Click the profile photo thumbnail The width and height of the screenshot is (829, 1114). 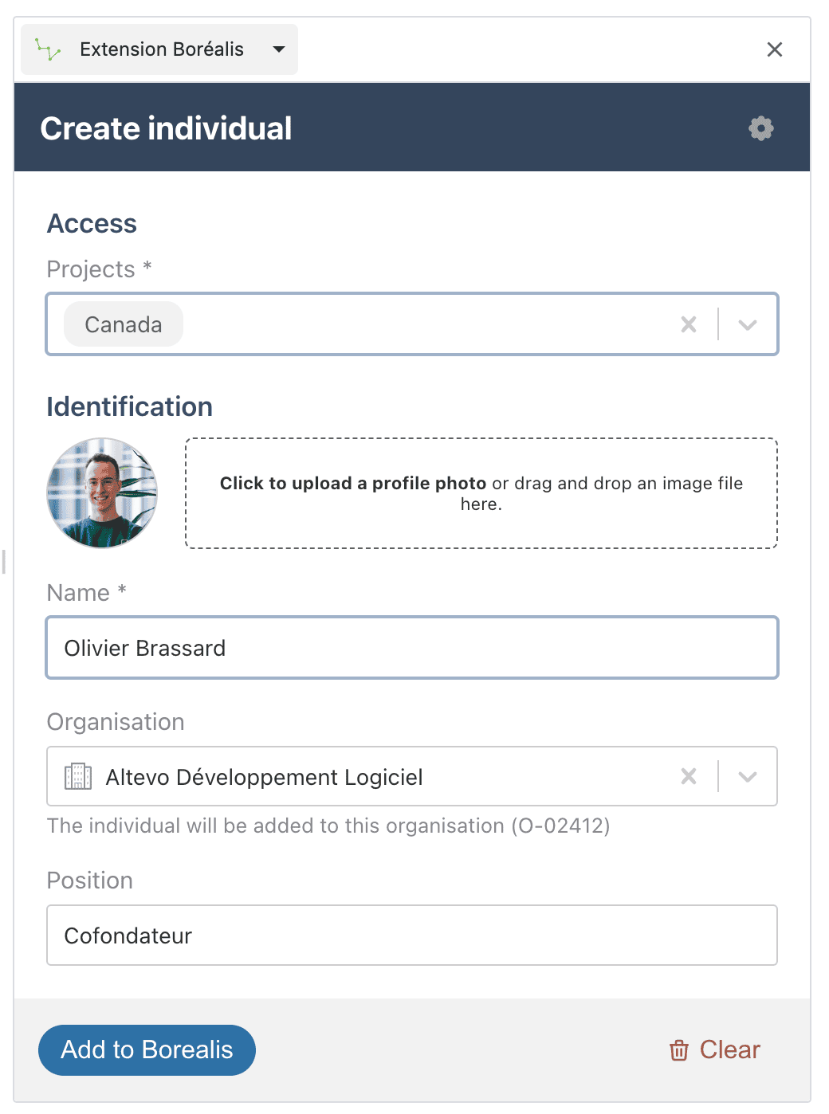(102, 492)
